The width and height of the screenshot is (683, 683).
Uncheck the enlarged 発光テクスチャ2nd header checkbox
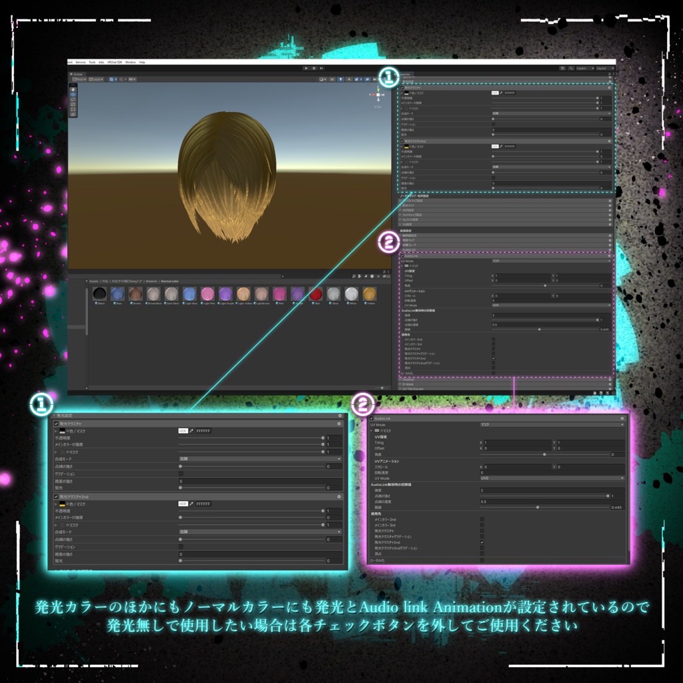click(x=56, y=496)
